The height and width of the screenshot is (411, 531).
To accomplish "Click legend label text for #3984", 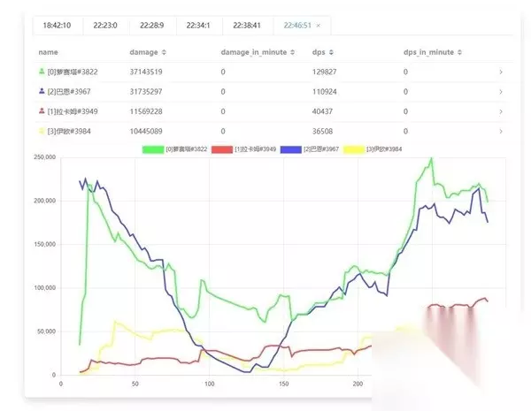I will [x=384, y=149].
